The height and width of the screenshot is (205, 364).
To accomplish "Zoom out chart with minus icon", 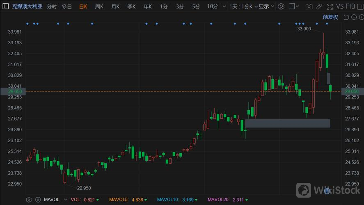I will (x=355, y=17).
